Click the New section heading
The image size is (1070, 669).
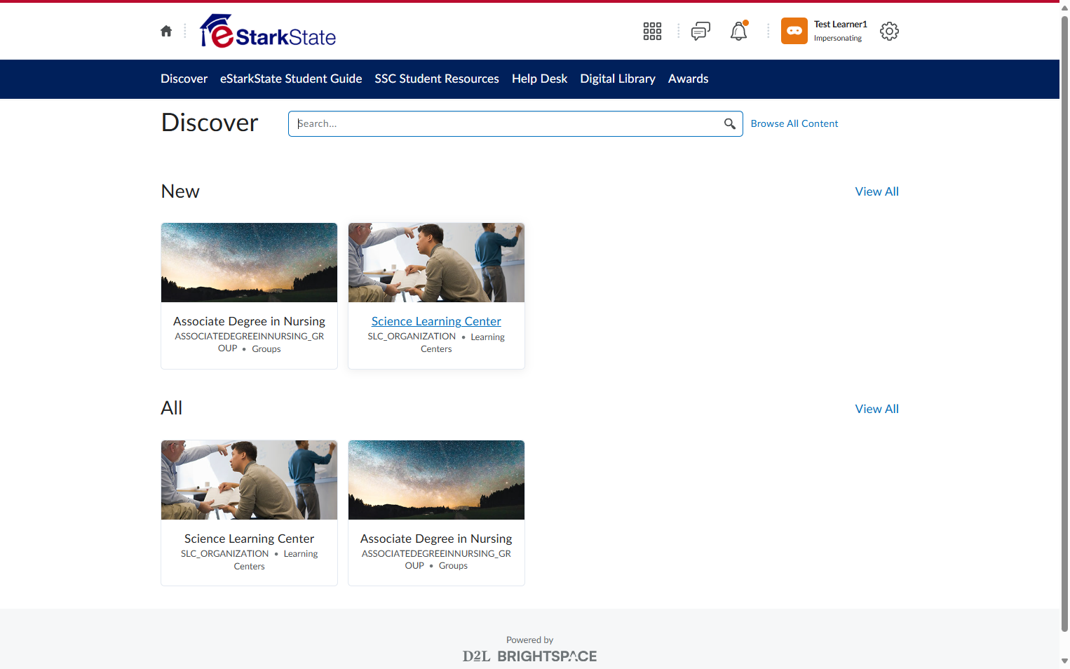pos(180,191)
